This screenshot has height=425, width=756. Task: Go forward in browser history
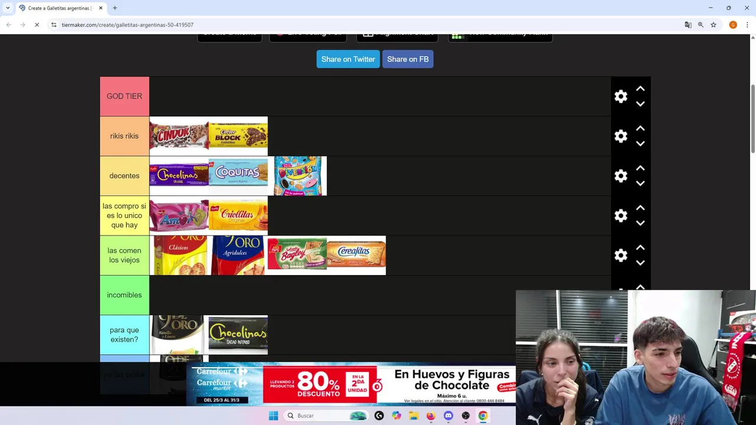(22, 25)
